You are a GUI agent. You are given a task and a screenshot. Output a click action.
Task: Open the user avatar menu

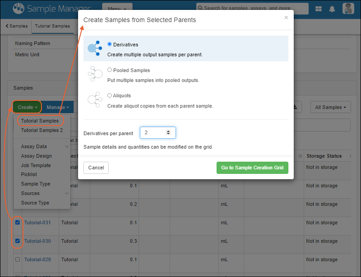click(348, 9)
